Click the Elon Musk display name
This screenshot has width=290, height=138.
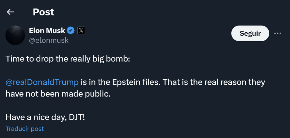pos(47,30)
